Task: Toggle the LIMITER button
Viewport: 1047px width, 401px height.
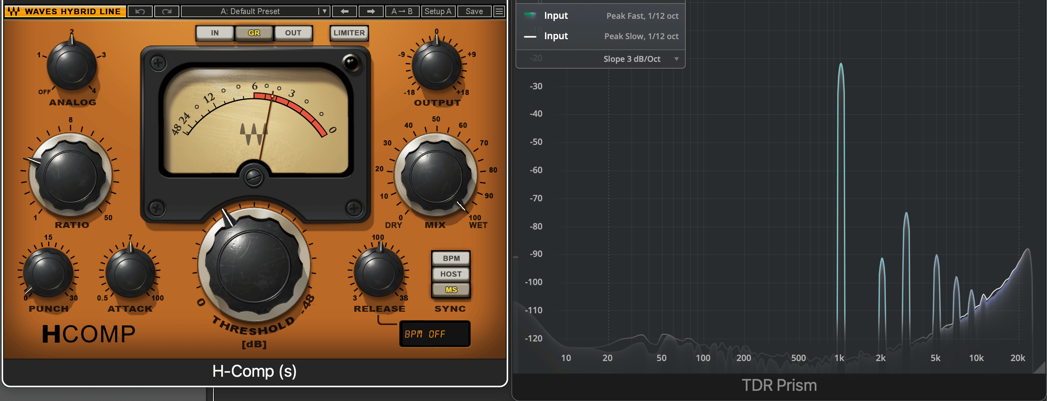Action: [x=349, y=33]
